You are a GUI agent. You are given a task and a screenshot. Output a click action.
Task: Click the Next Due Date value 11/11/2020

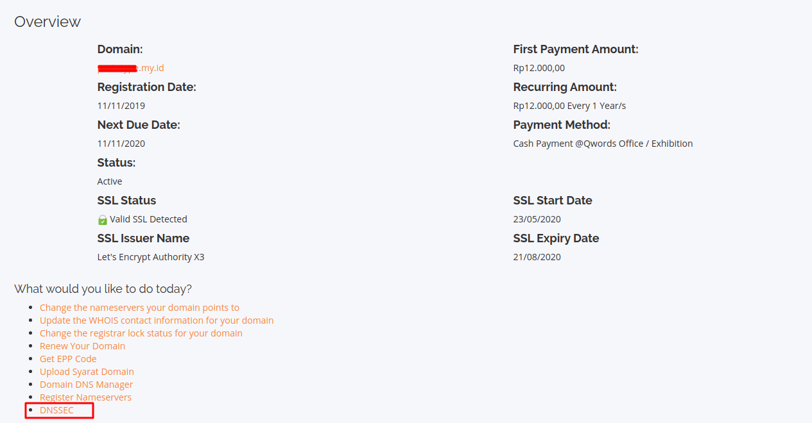click(x=121, y=144)
